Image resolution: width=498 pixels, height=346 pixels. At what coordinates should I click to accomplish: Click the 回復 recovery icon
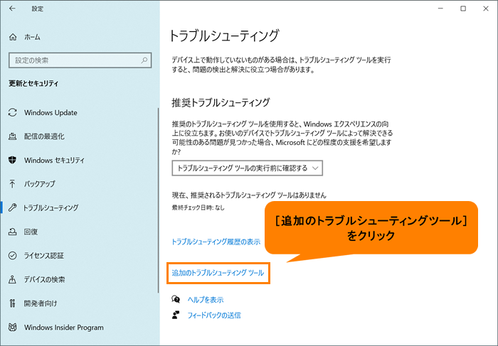12,232
